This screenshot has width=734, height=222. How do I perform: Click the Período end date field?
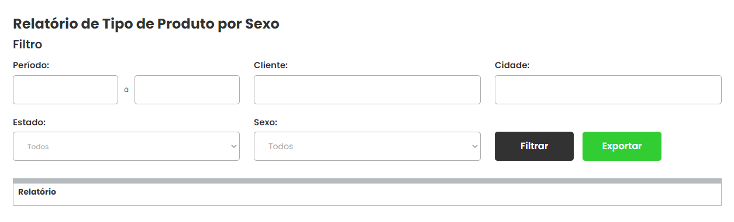(187, 90)
